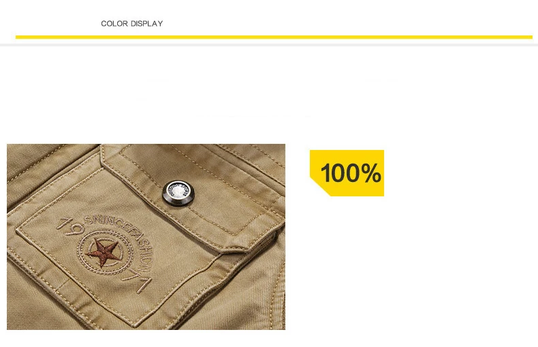This screenshot has height=347, width=538.
Task: Click the thin gray separator bar under yellow line
Action: 269,45
